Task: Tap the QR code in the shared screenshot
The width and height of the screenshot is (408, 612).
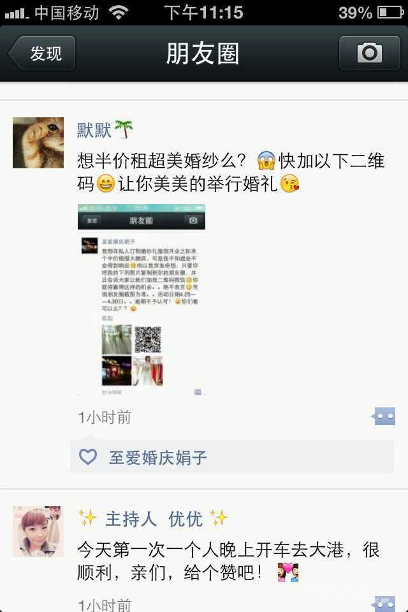Action: 148,340
